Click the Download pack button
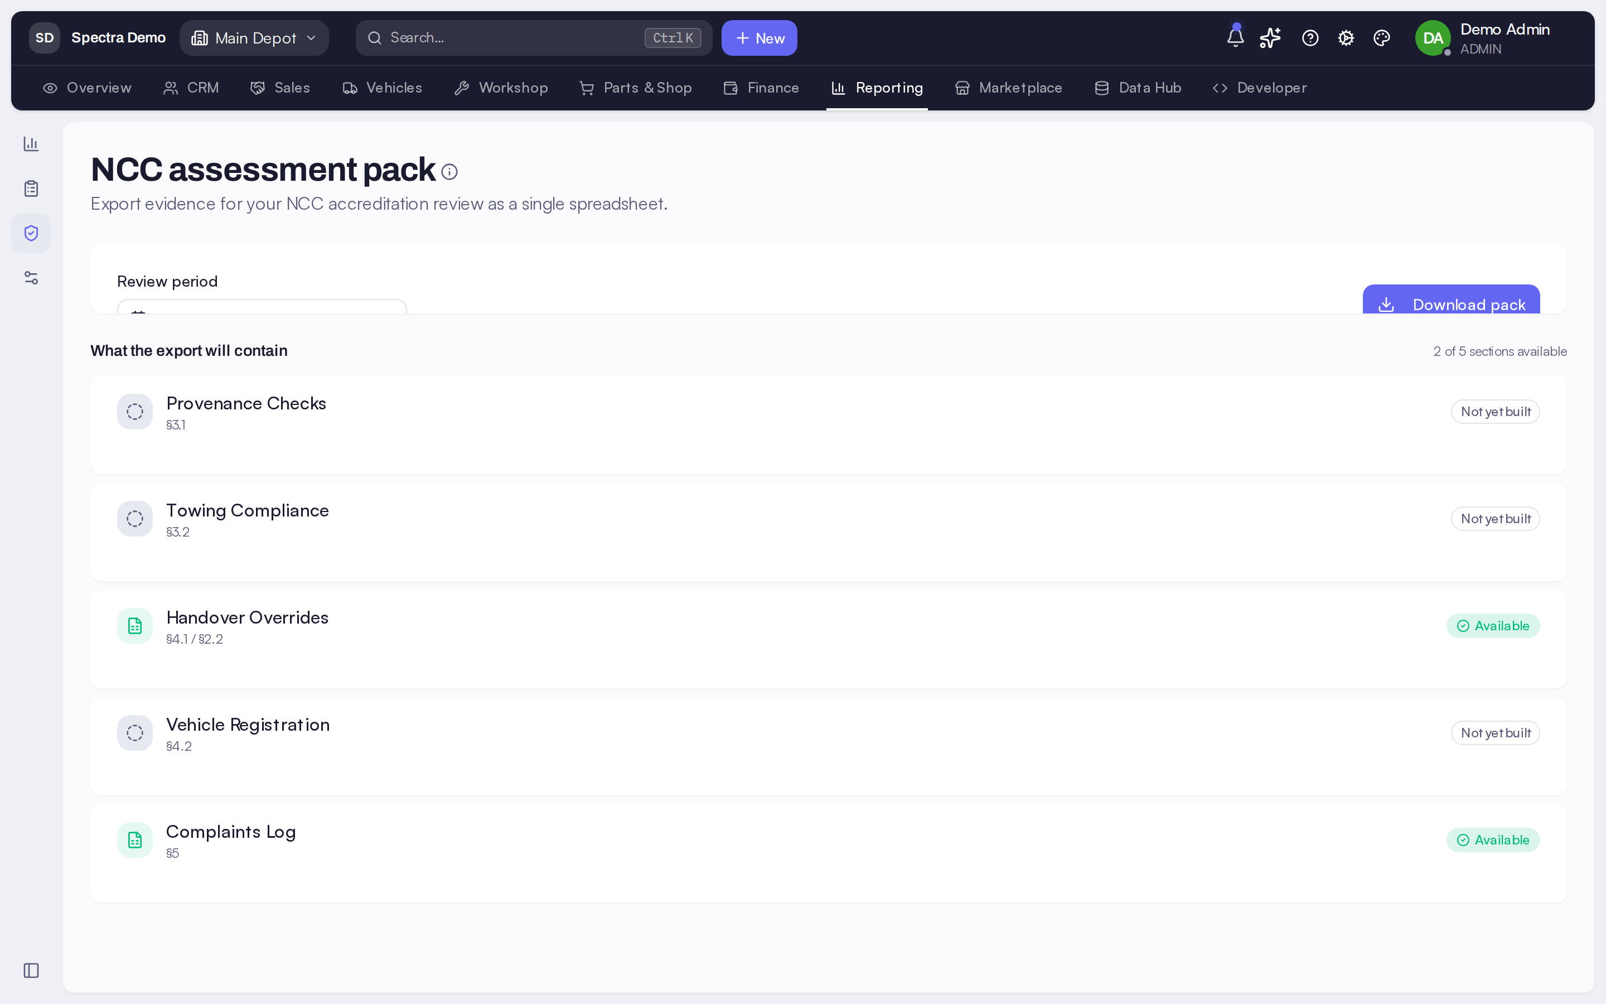The image size is (1606, 1004). pyautogui.click(x=1452, y=300)
